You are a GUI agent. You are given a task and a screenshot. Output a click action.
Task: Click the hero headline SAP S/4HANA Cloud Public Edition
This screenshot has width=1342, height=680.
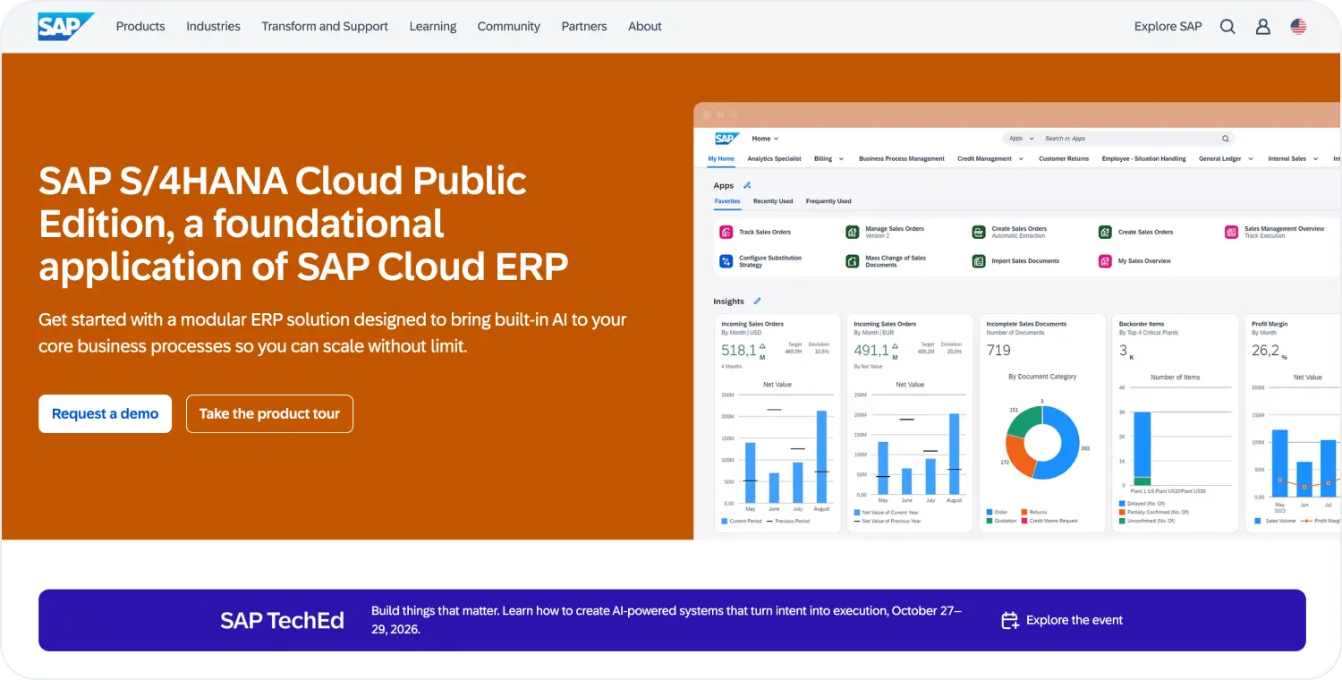pos(304,225)
